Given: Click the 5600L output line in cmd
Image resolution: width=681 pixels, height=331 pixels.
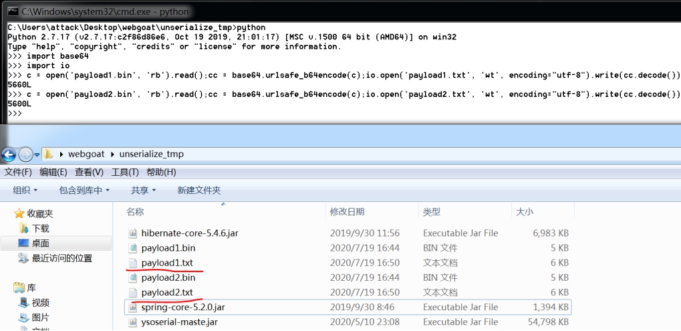Looking at the screenshot, I should tap(19, 104).
